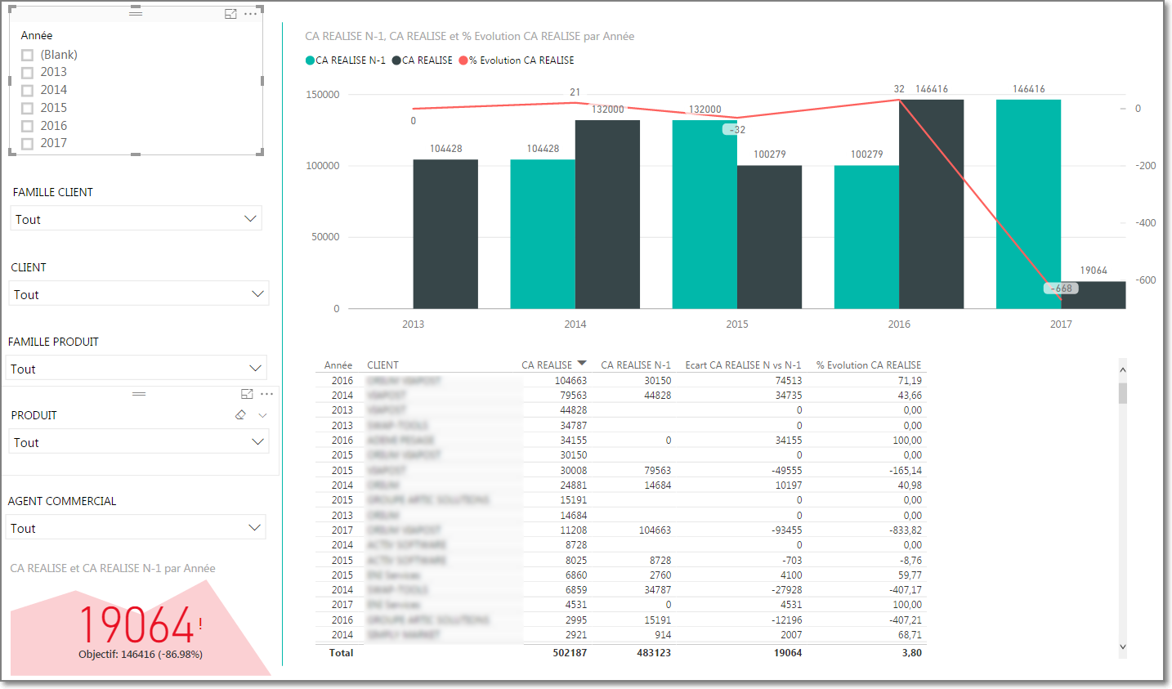
Task: Click the Total row label
Action: 341,653
